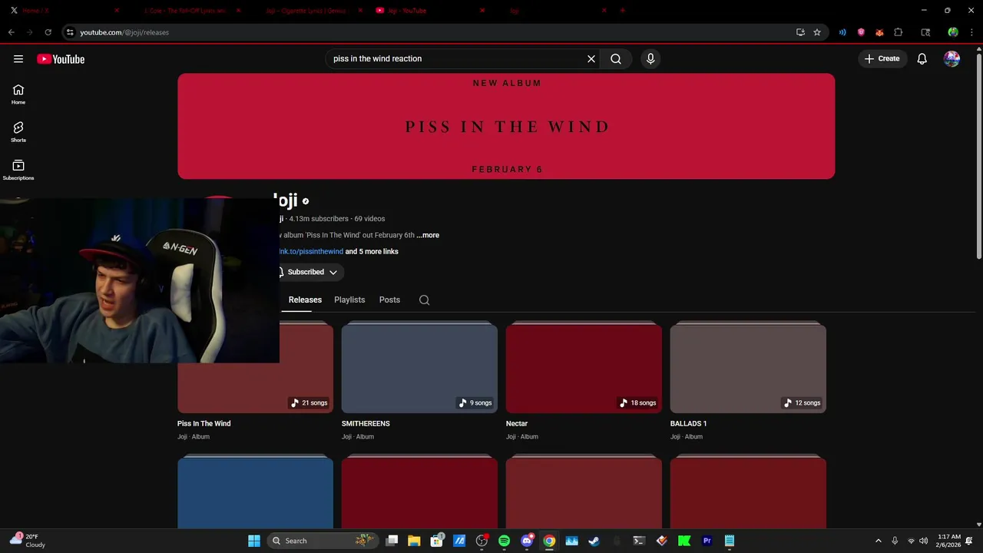Search within the Joji channel
The width and height of the screenshot is (983, 553).
tap(424, 300)
